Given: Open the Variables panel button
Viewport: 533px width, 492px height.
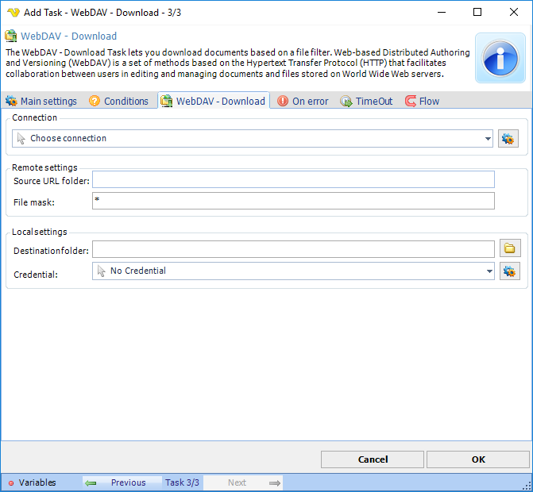Looking at the screenshot, I should (x=32, y=482).
